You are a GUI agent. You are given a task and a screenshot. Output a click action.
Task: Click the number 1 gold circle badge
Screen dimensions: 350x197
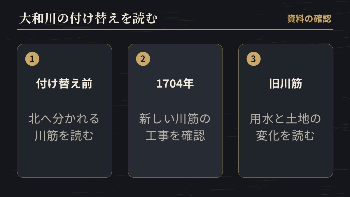[x=32, y=59]
